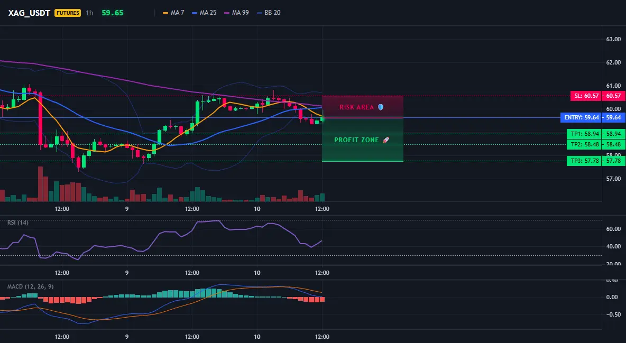
Task: Click the current price 59.65
Action: coord(113,13)
